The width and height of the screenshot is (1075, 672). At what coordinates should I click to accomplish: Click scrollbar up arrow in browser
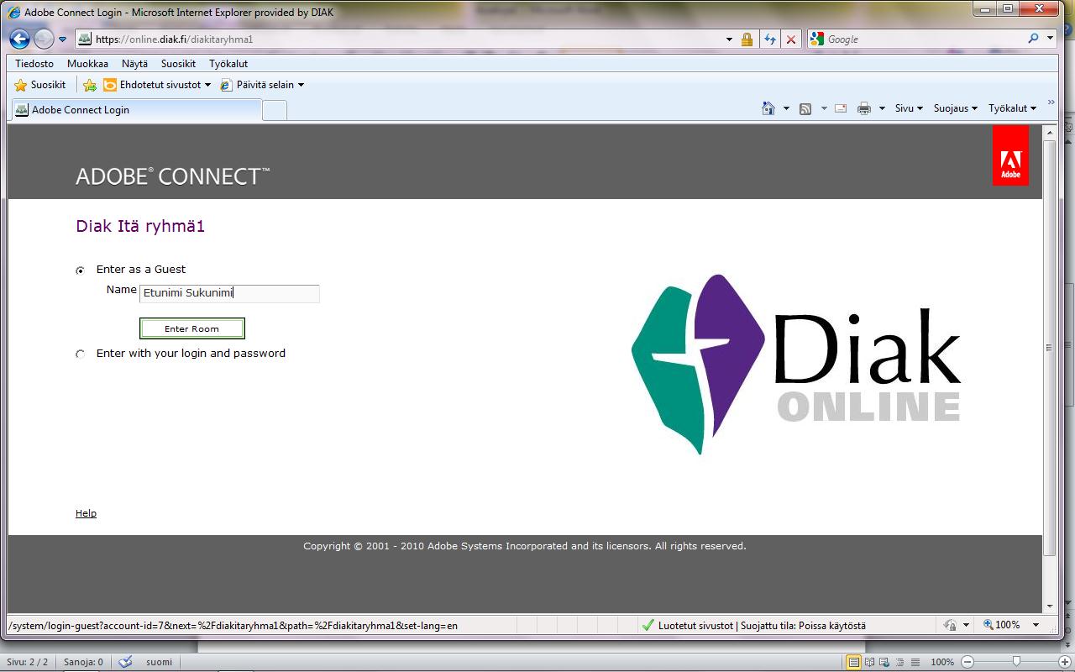[1050, 133]
